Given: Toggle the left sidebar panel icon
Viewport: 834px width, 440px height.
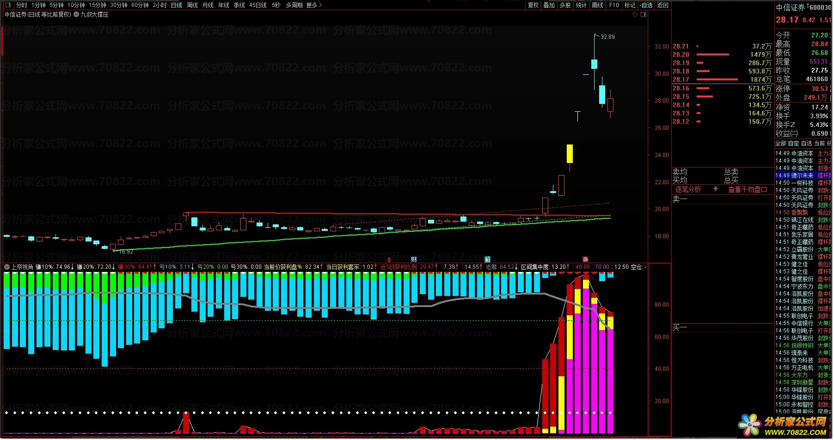Looking at the screenshot, I should tap(7, 5).
